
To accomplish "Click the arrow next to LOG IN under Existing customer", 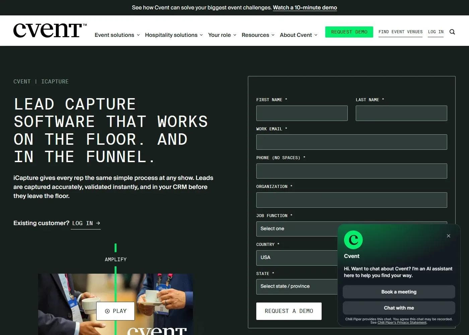I will click(x=98, y=223).
